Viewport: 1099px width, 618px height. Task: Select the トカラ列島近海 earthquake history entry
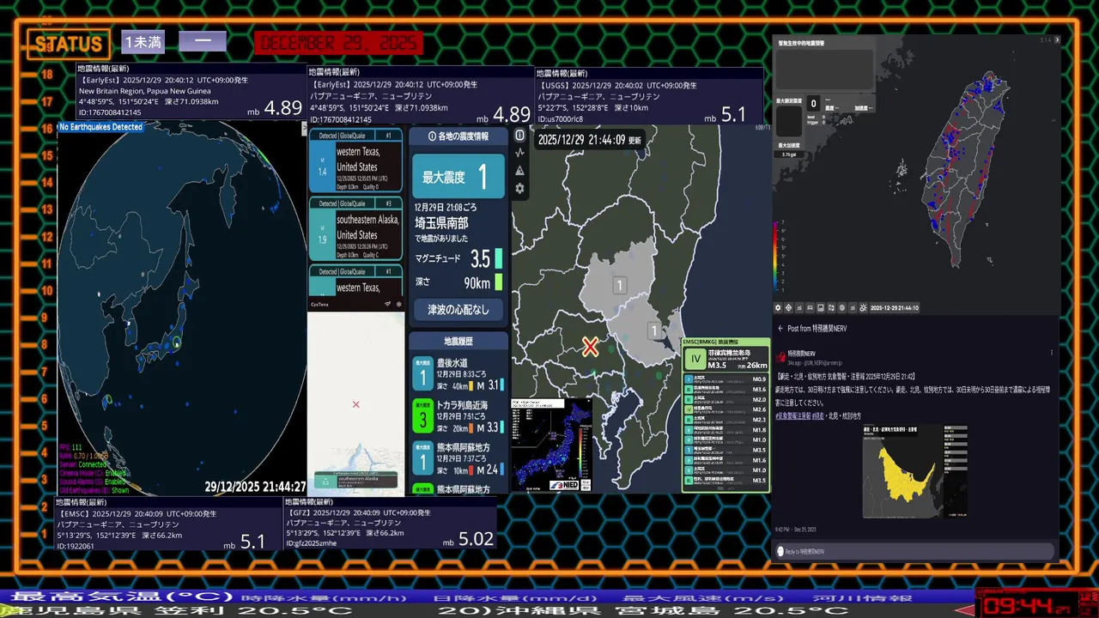click(458, 417)
